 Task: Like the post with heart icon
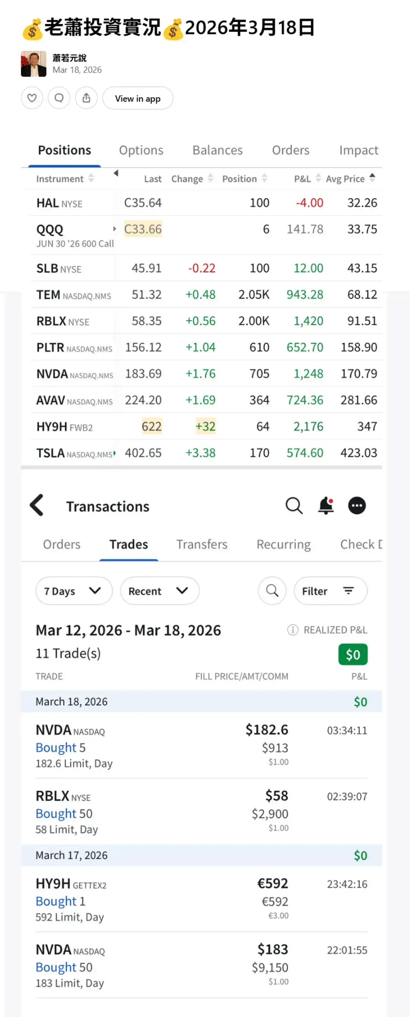pos(32,98)
